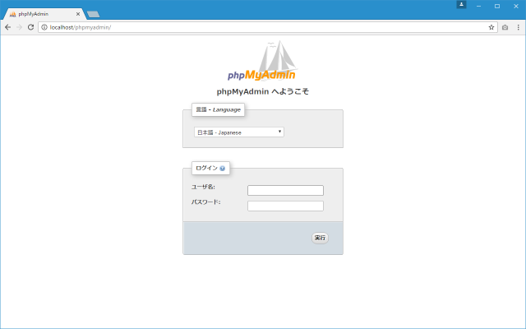526x329 pixels.
Task: Click the 実行 login button
Action: [320, 238]
